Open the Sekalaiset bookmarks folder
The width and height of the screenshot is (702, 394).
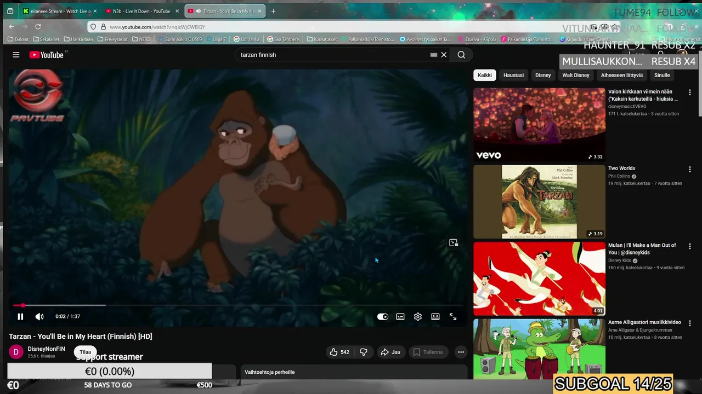pyautogui.click(x=46, y=39)
